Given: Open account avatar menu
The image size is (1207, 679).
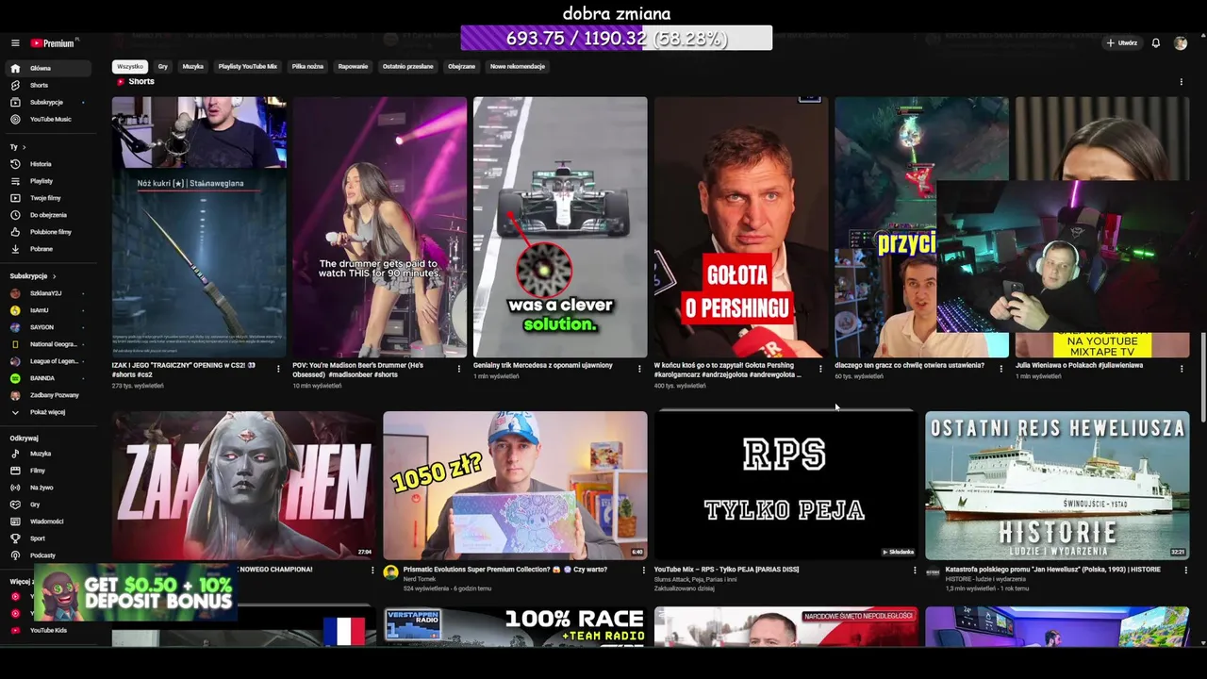Looking at the screenshot, I should (1181, 43).
